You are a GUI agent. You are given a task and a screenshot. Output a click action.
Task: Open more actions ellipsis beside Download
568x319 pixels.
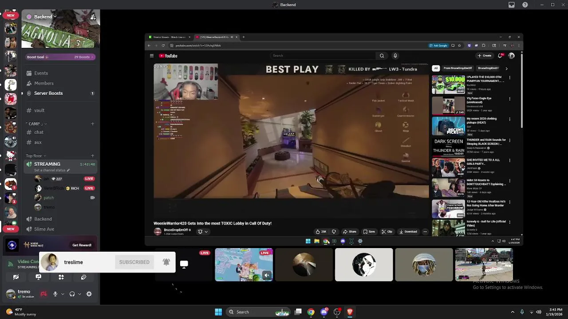pos(425,232)
